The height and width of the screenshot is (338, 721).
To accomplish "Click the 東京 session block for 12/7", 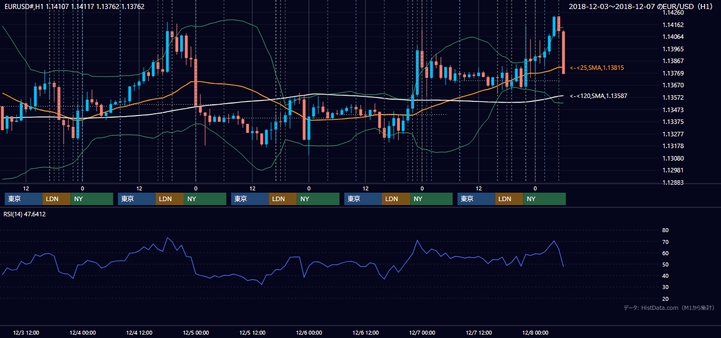I will point(477,199).
